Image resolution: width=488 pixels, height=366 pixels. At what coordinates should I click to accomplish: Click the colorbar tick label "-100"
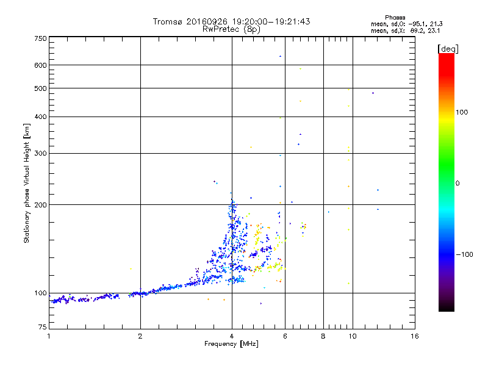point(464,254)
